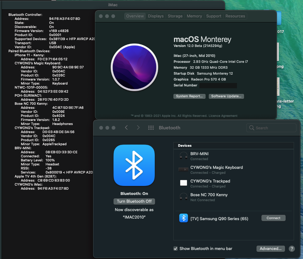The width and height of the screenshot is (303, 259).
Task: Click iPhone 11 - Kenny entry
Action: [29, 55]
